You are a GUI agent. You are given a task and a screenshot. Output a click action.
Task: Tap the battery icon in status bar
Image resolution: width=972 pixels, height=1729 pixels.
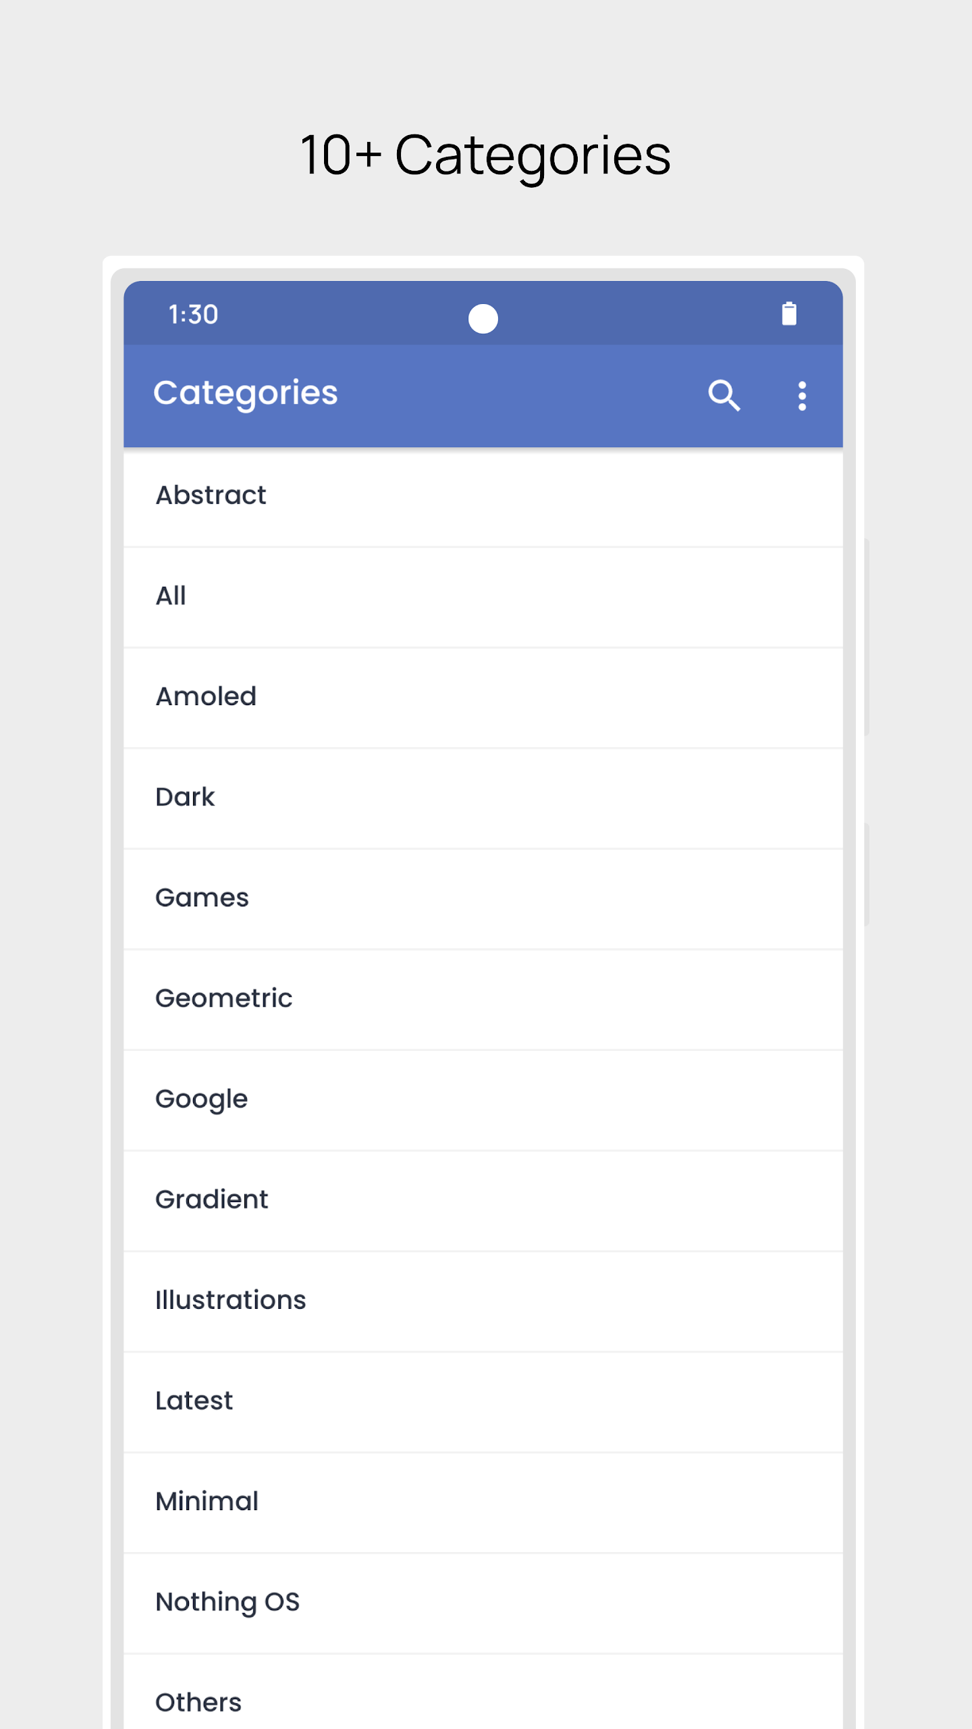click(x=789, y=314)
